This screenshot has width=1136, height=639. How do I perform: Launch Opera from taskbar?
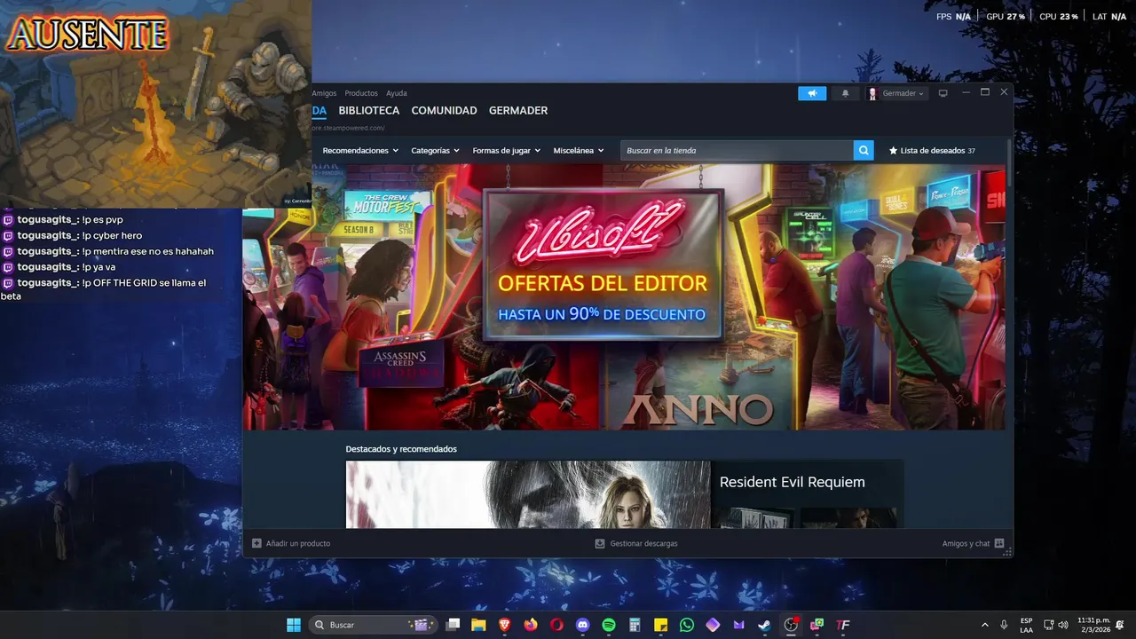coord(556,625)
